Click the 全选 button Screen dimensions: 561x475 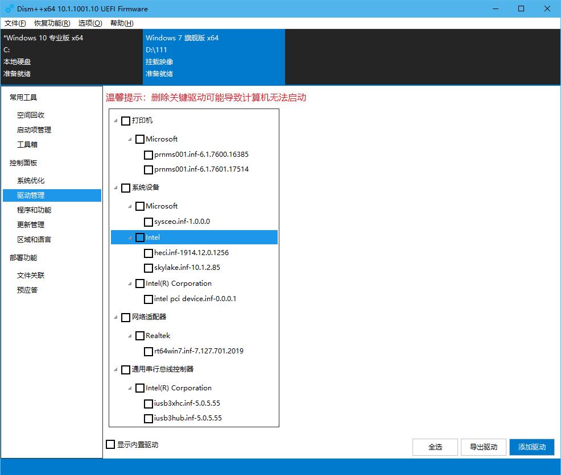click(435, 447)
